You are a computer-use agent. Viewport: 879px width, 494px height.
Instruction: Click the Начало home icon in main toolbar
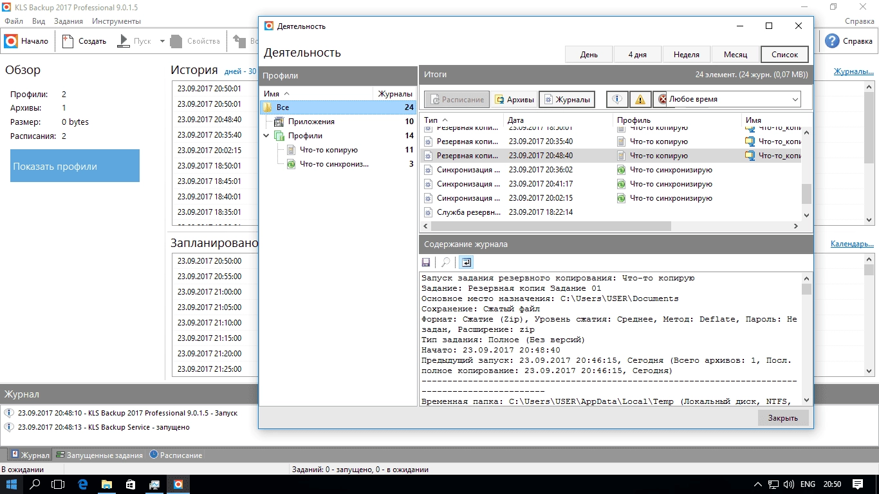(11, 41)
